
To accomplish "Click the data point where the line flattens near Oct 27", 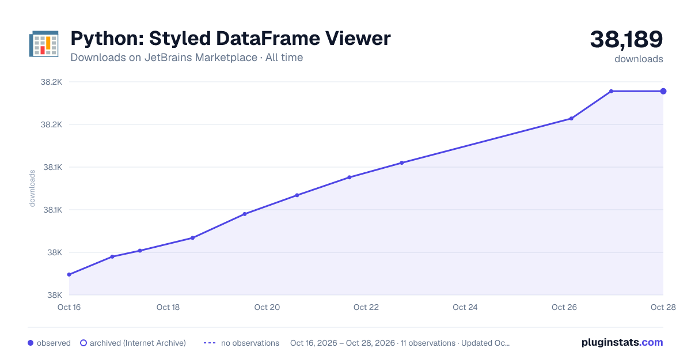I will pos(611,91).
